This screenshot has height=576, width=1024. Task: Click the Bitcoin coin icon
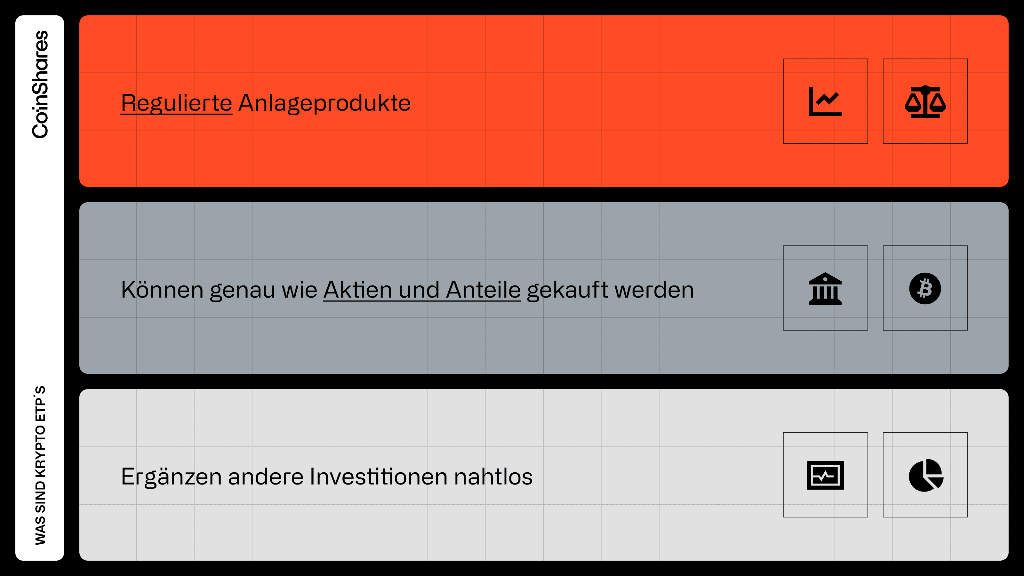[925, 289]
